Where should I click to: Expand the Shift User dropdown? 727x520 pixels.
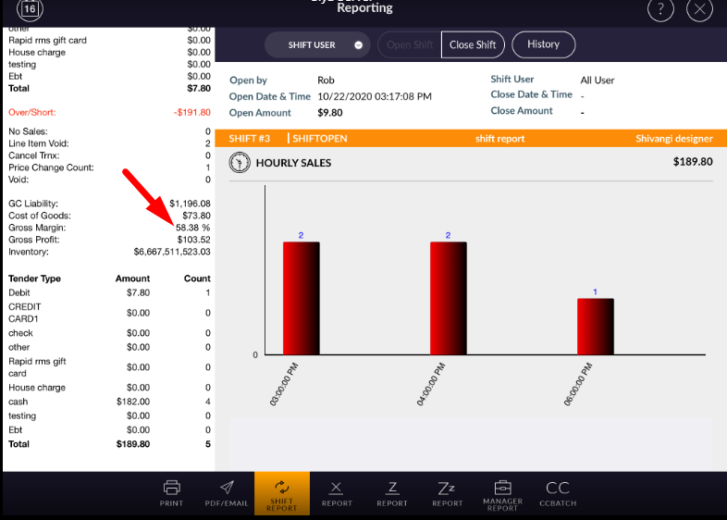tap(316, 44)
